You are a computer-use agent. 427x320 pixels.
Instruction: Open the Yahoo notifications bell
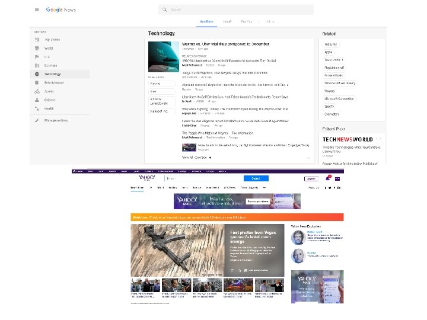pyautogui.click(x=327, y=178)
